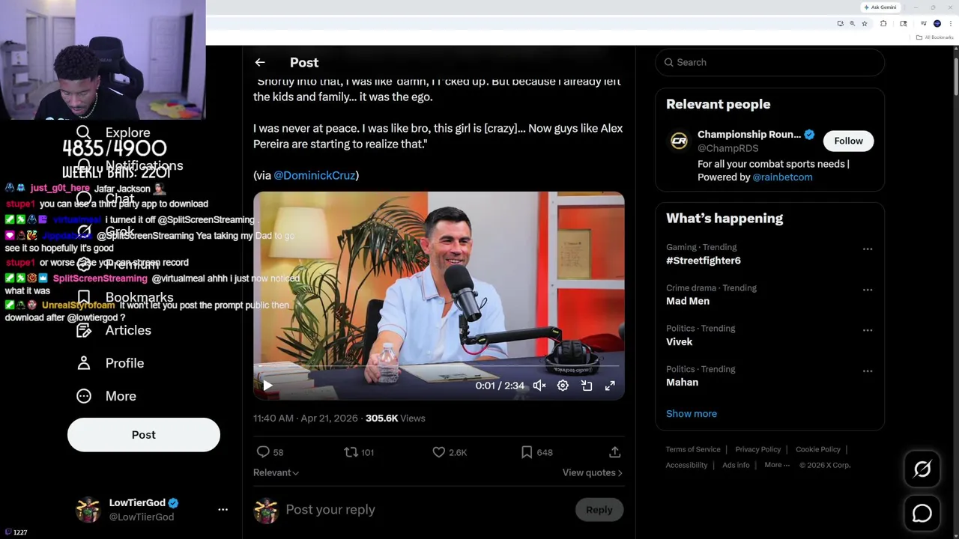Open the #Streetfighter6 trending topic
This screenshot has width=959, height=539.
704,261
